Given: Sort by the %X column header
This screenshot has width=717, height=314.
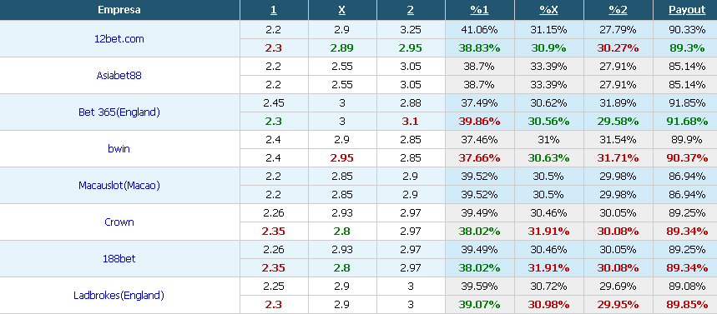Looking at the screenshot, I should 548,10.
